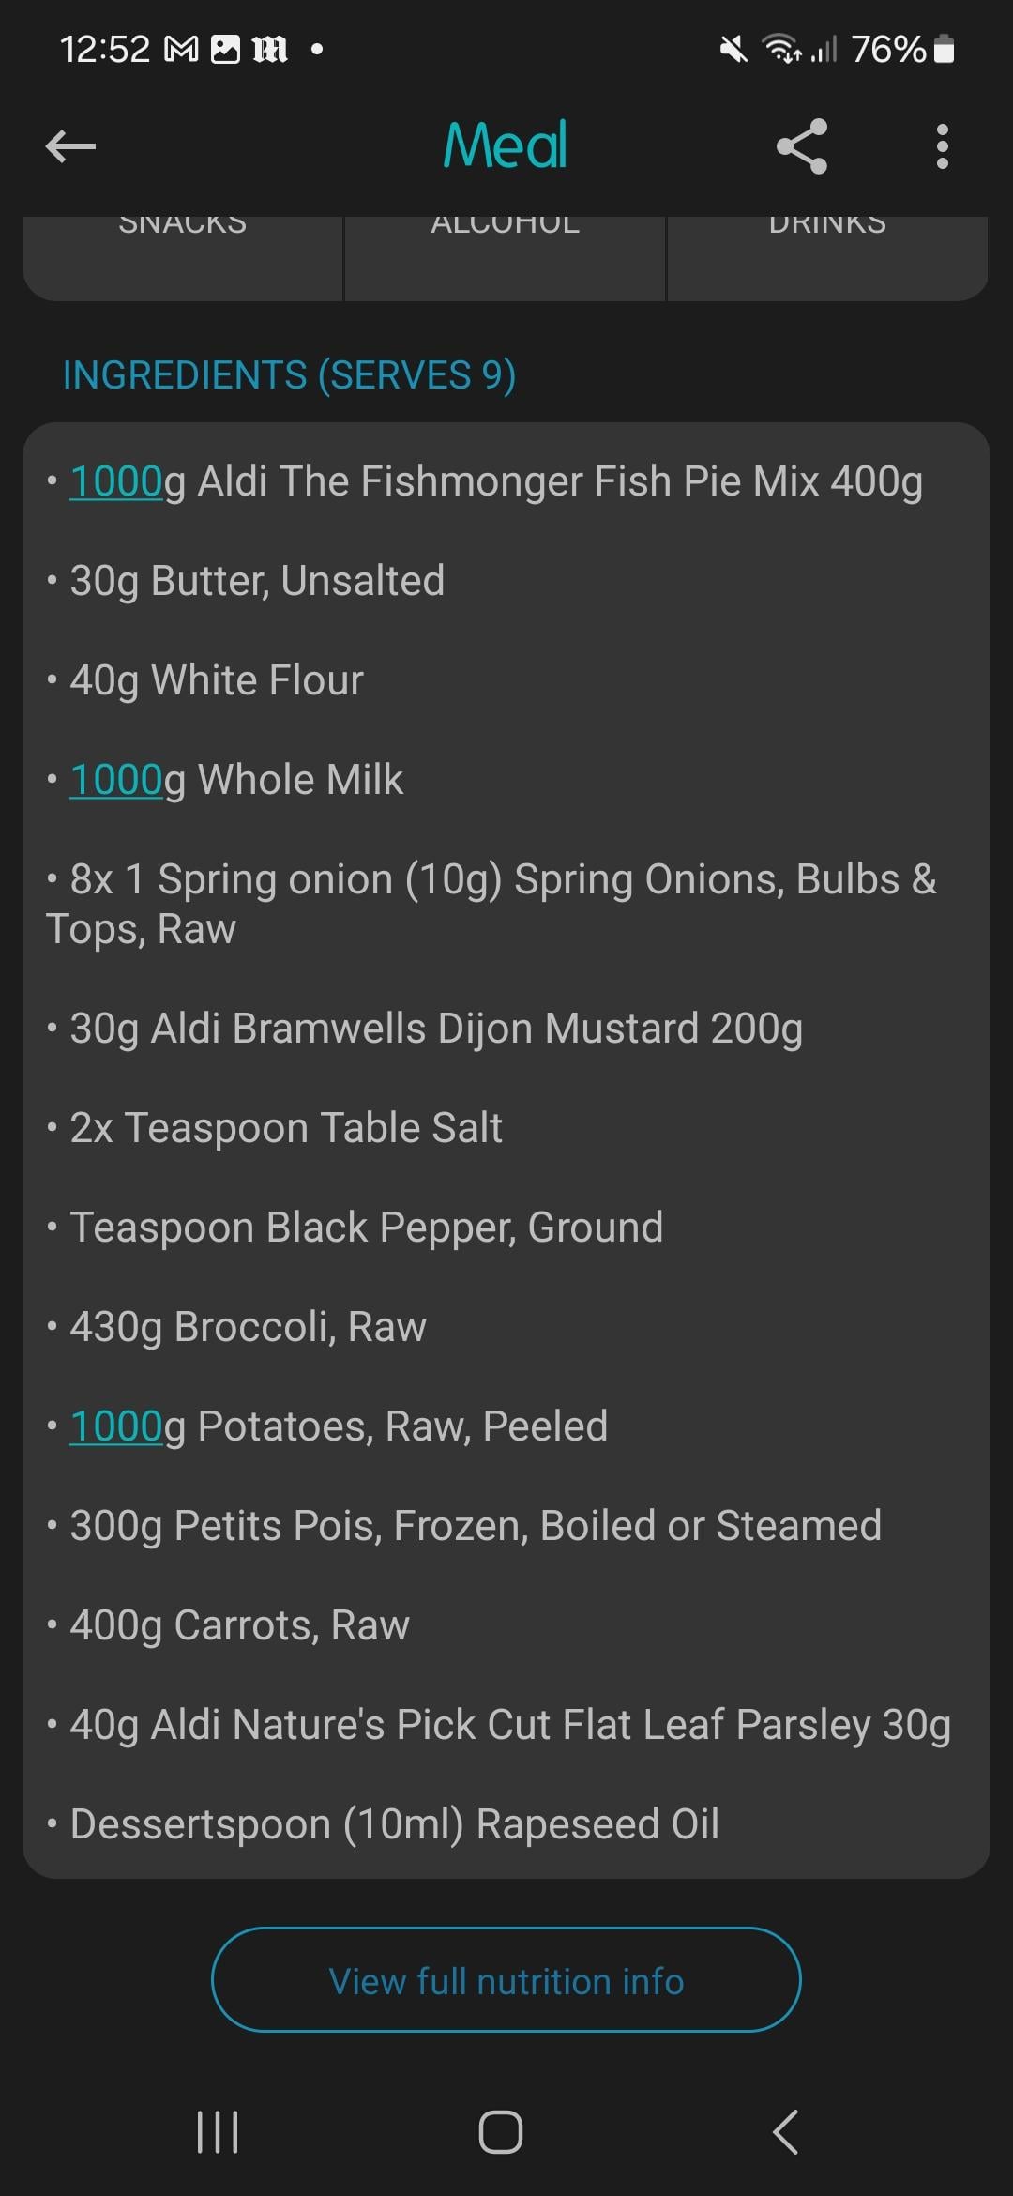Open View full nutrition info
The image size is (1013, 2196).
click(x=506, y=1981)
